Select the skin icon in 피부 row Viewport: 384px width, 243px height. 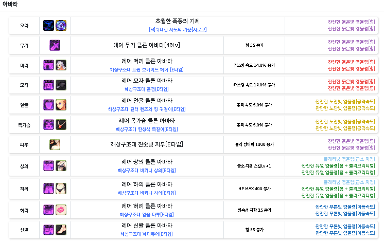55,145
